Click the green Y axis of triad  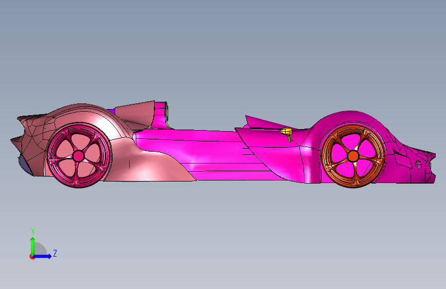pyautogui.click(x=33, y=246)
